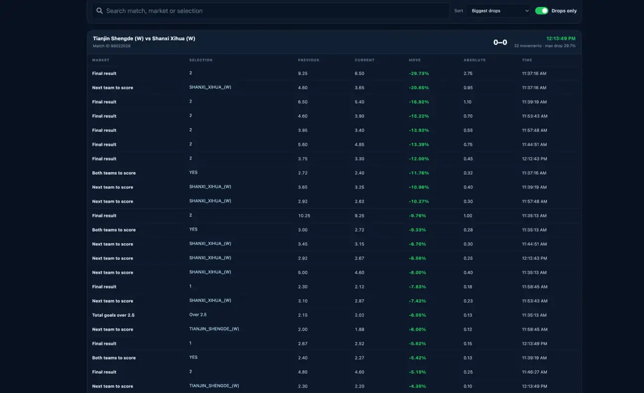This screenshot has height=393, width=644.
Task: Click the TIME column header
Action: click(x=527, y=60)
